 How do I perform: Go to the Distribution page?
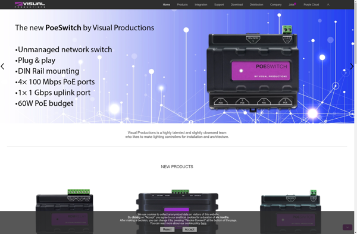tap(256, 5)
